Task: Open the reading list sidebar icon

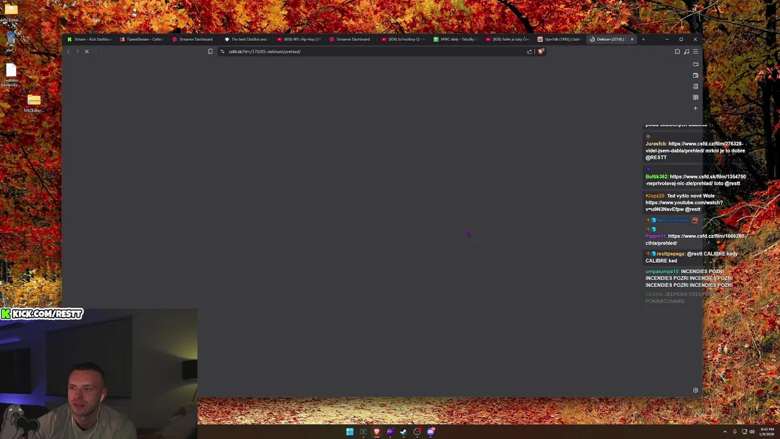Action: click(x=695, y=97)
